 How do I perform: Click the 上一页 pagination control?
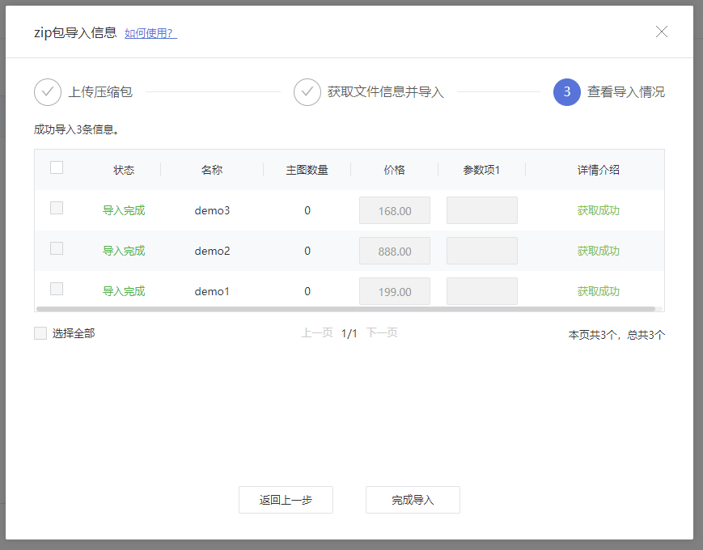click(317, 332)
